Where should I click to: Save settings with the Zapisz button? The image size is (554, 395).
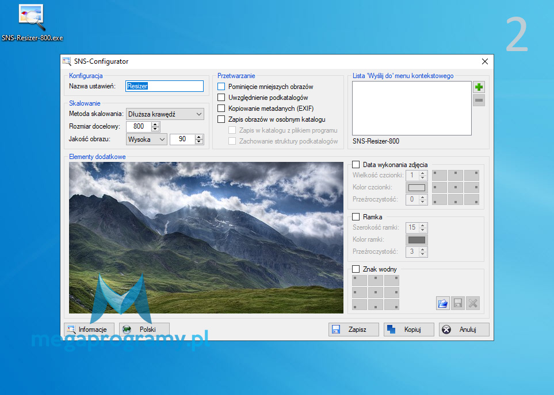point(354,330)
